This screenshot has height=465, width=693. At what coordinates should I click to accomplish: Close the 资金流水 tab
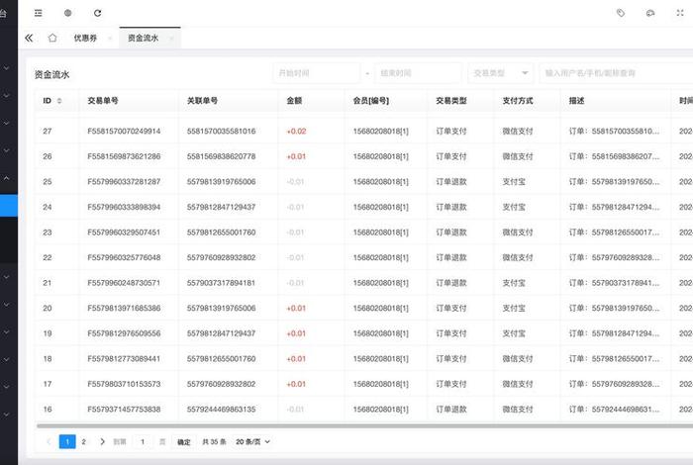click(x=171, y=39)
